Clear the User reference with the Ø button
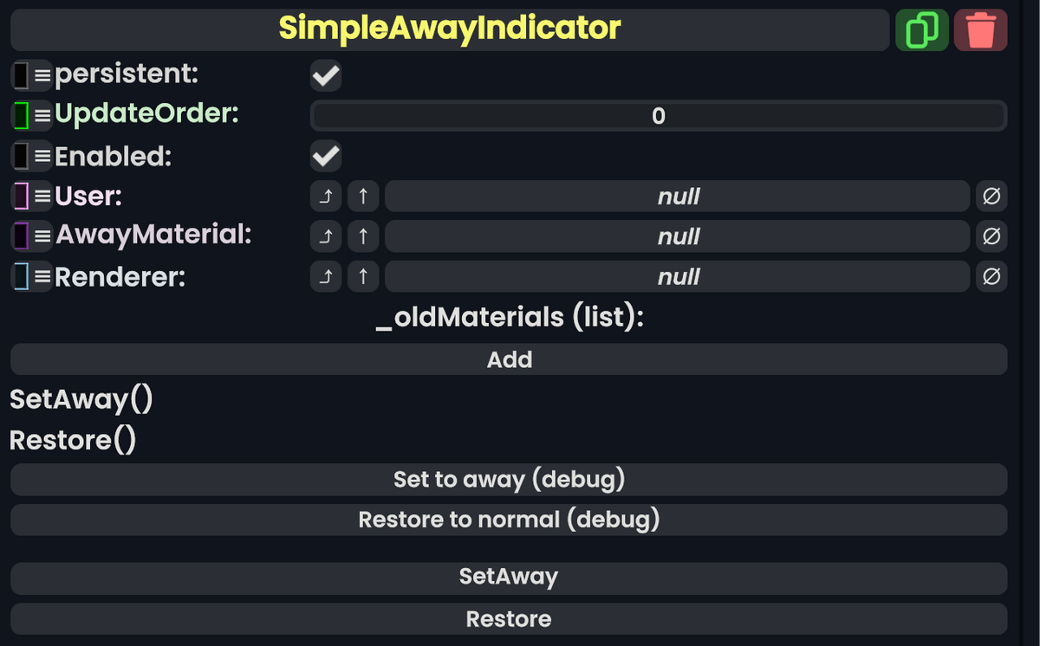This screenshot has height=646, width=1040. [991, 196]
